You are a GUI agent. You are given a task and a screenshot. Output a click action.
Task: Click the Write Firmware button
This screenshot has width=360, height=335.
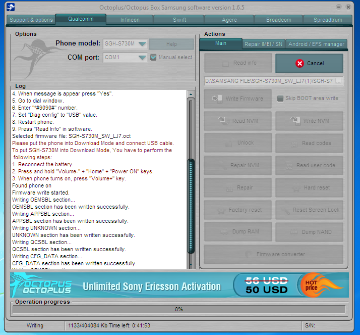(237, 99)
